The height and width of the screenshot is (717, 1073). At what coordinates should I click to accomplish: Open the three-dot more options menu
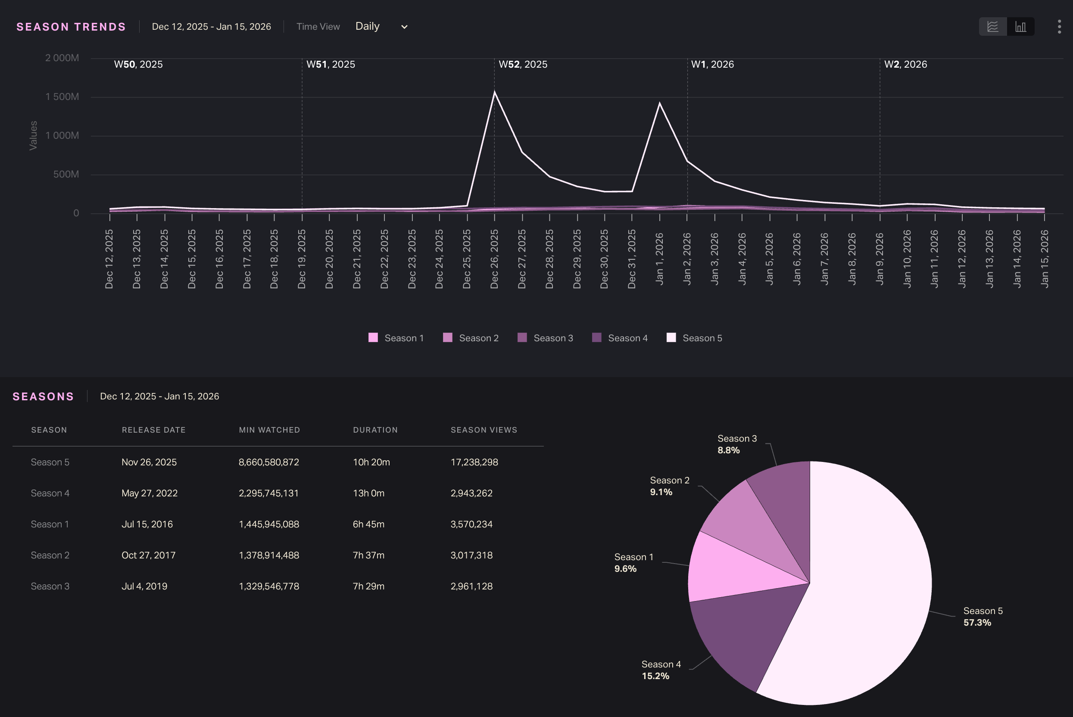[x=1059, y=27]
